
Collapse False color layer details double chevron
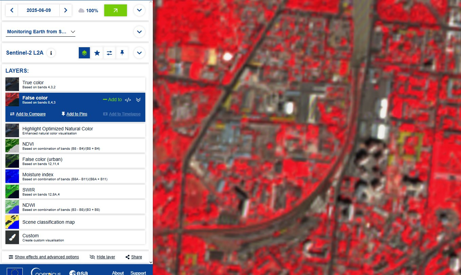138,100
